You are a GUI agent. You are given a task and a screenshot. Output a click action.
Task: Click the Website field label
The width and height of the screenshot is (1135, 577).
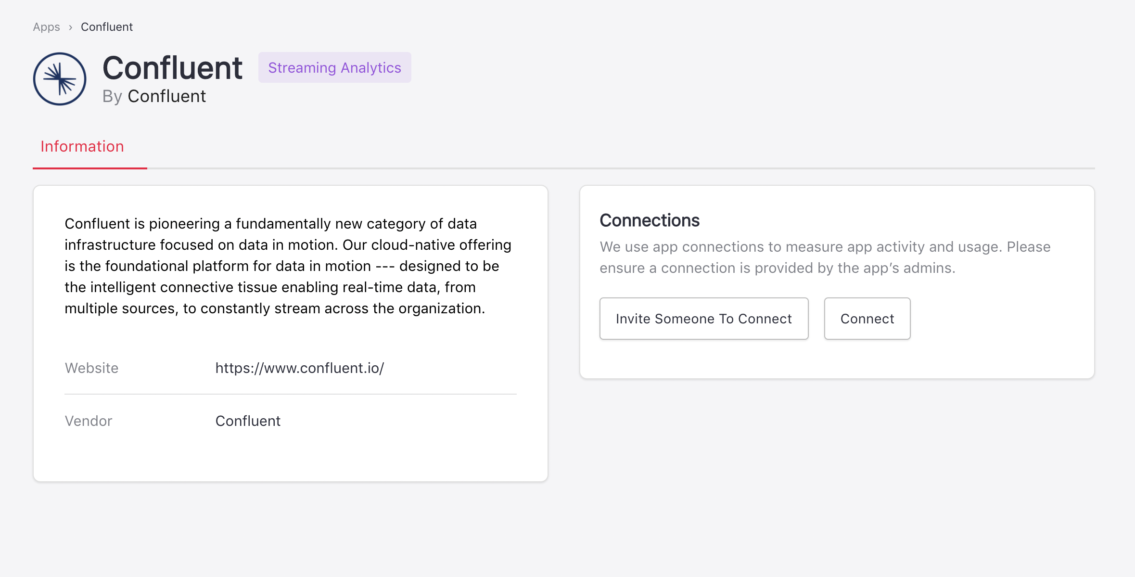pos(91,368)
